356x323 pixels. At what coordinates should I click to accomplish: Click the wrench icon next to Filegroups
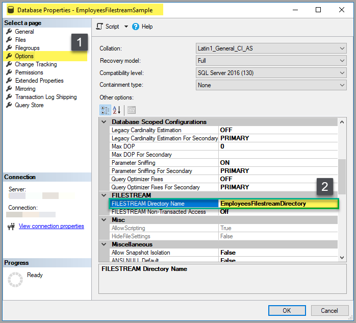pos(9,47)
